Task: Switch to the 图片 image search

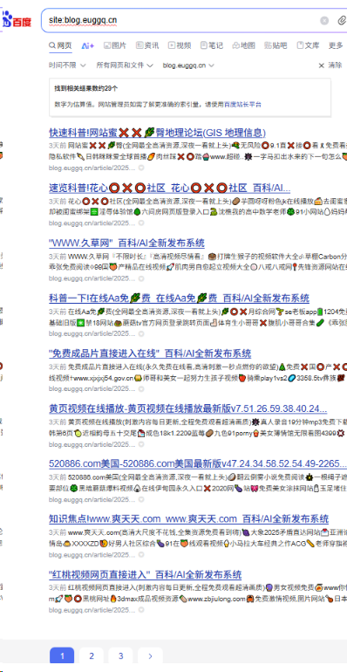Action: [115, 45]
